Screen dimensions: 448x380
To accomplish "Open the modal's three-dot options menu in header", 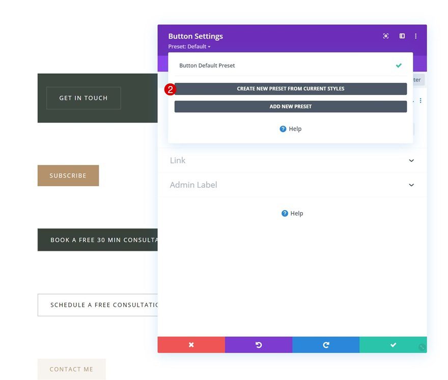I will pos(415,36).
